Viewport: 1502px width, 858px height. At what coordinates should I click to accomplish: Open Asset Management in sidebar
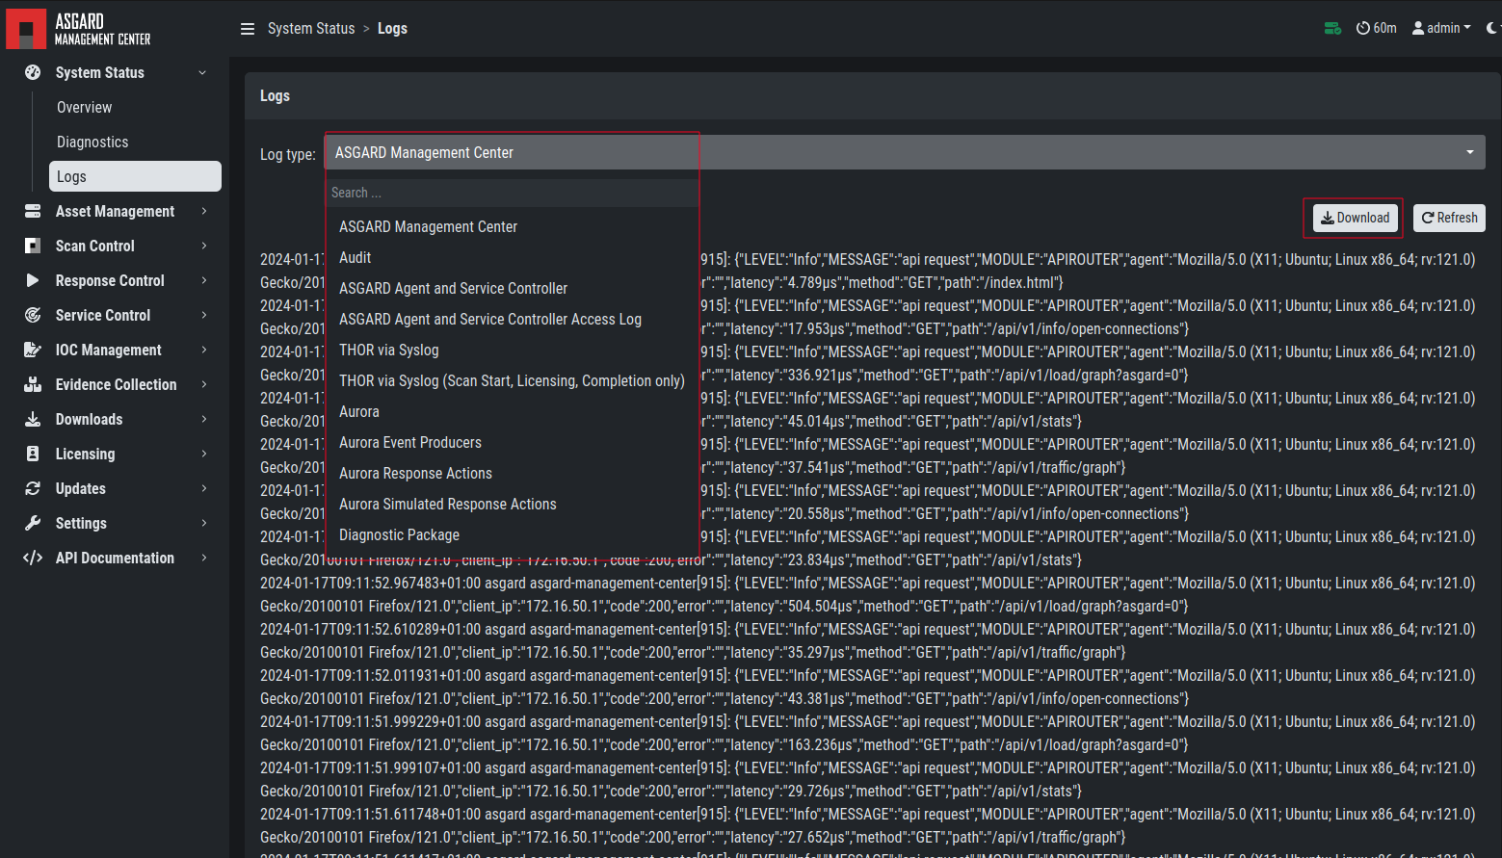(115, 211)
